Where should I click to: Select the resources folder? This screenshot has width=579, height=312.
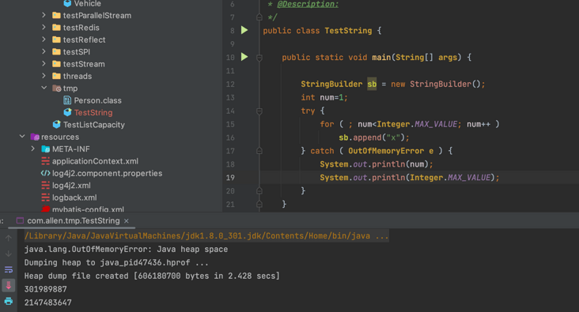[x=60, y=137]
